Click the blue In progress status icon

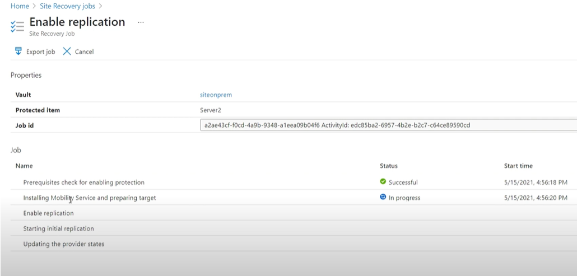tap(383, 197)
